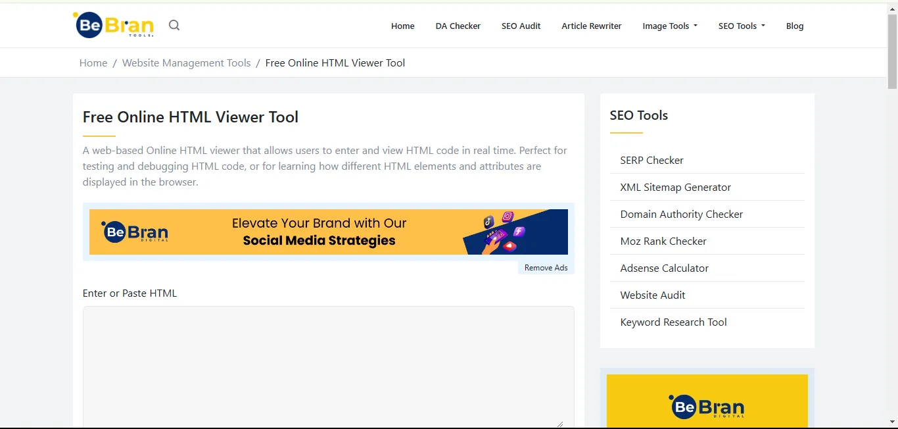Expand the Image Tools dropdown

pyautogui.click(x=670, y=26)
